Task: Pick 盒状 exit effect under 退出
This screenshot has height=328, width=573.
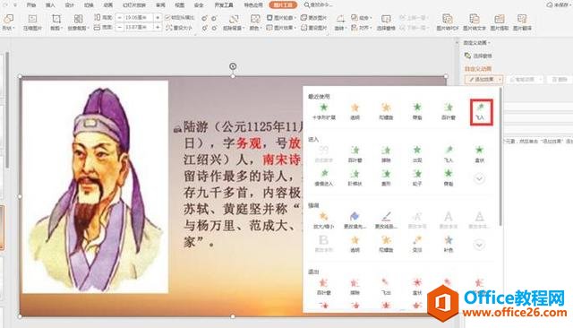Action: pyautogui.click(x=417, y=288)
